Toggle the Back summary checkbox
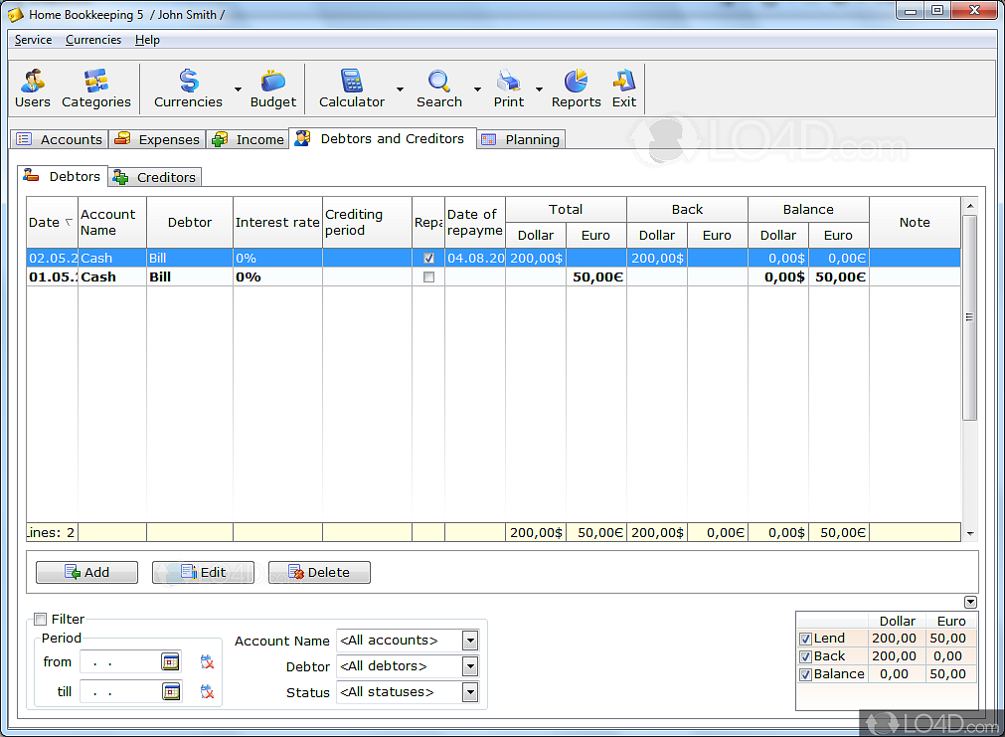This screenshot has width=1005, height=737. [805, 656]
